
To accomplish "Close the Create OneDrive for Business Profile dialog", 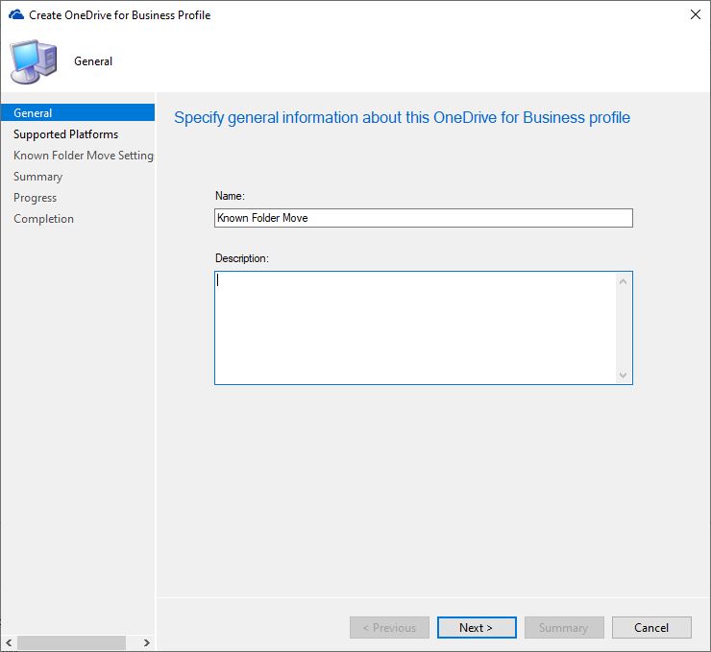I will 695,14.
